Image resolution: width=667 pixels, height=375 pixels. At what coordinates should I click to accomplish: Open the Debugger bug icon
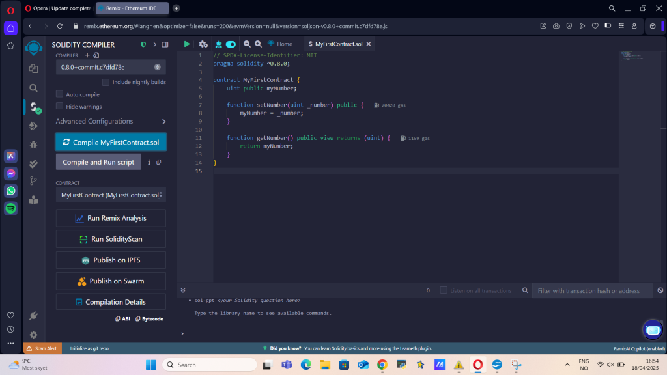pyautogui.click(x=34, y=145)
